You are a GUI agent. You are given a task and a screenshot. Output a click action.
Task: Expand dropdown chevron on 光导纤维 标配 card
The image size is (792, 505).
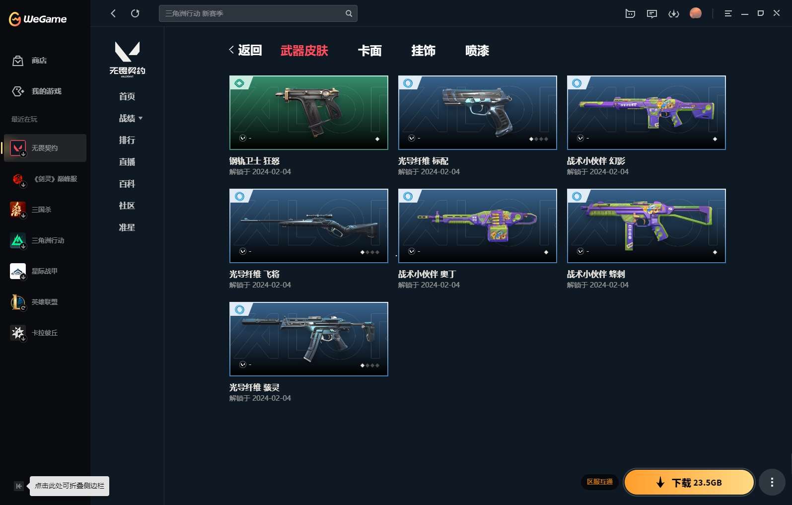pos(412,138)
